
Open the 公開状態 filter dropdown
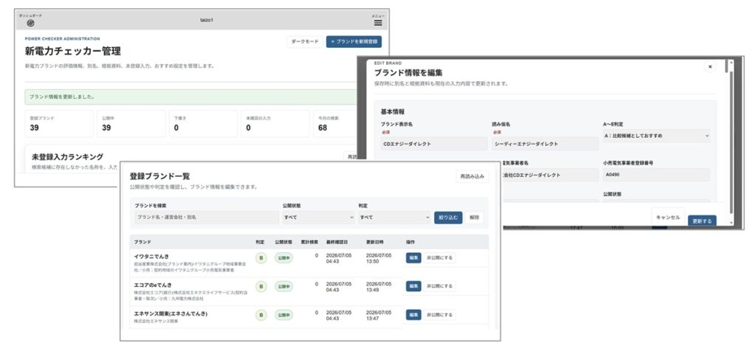point(318,218)
